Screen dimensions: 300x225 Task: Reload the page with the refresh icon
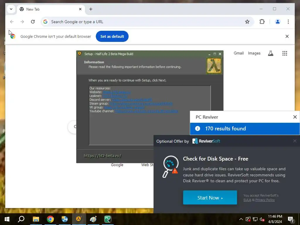33,22
